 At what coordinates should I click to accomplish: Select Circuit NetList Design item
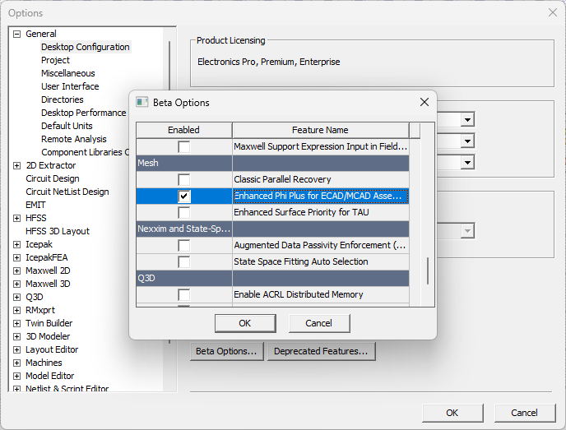pyautogui.click(x=67, y=192)
